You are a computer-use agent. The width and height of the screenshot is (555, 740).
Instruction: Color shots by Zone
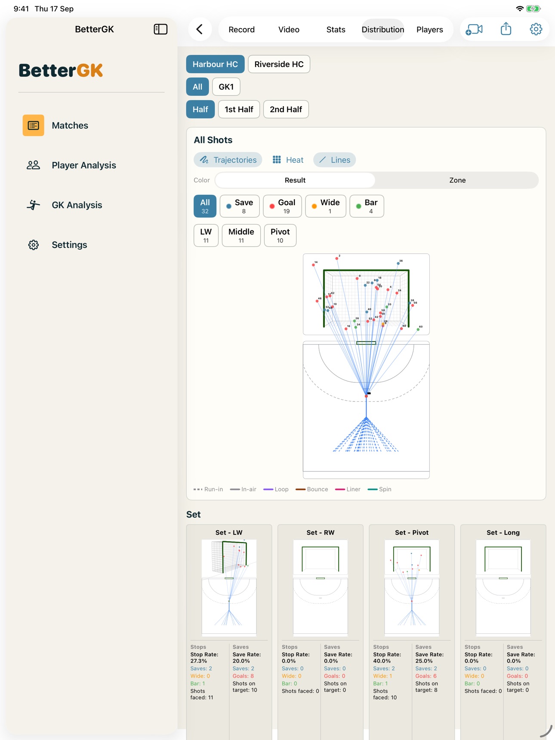pos(457,180)
